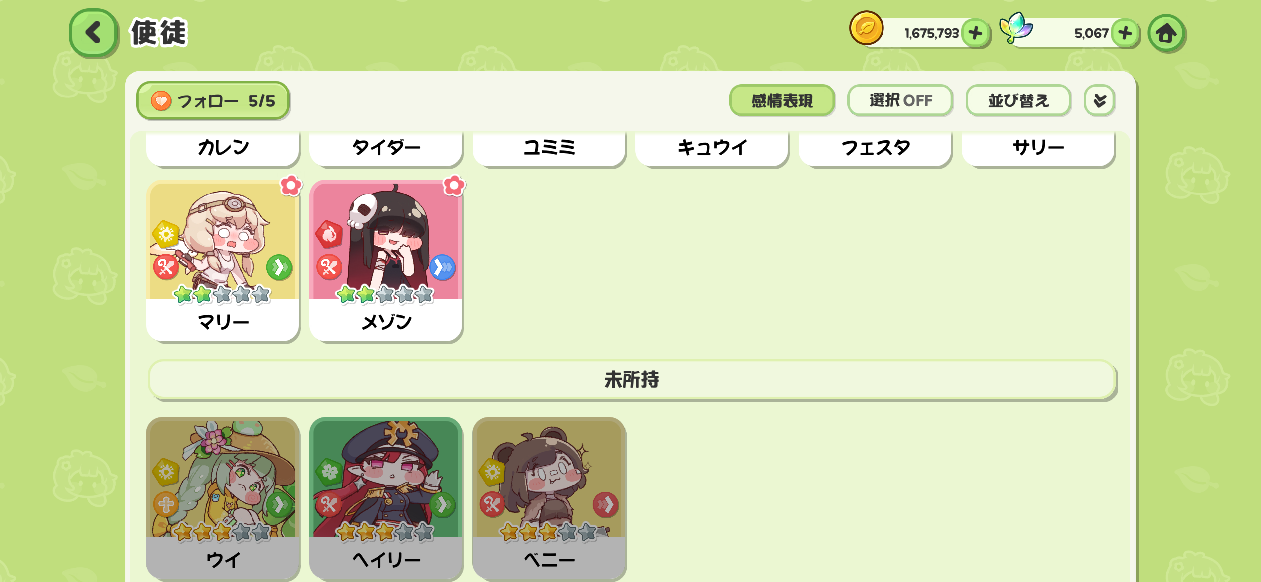Open the ヘイリー unowned character card
Screen dimensions: 1261x582
(386, 498)
